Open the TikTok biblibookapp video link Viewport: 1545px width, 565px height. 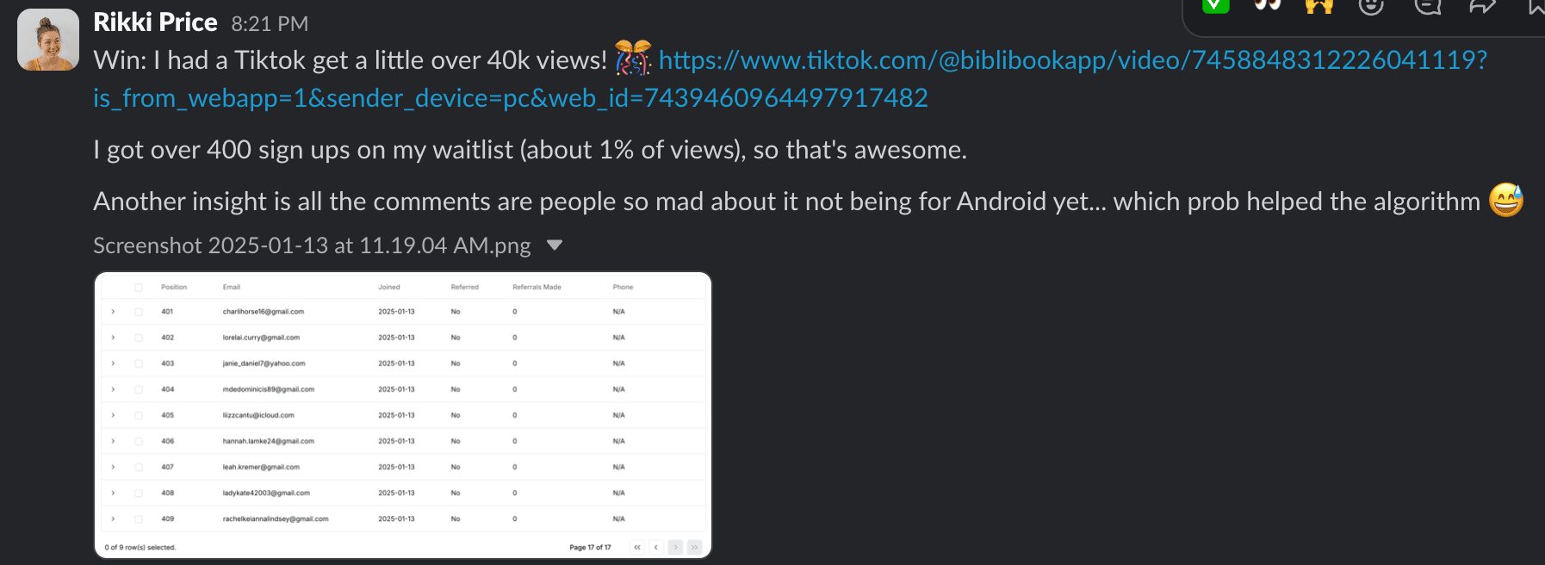tap(1072, 60)
